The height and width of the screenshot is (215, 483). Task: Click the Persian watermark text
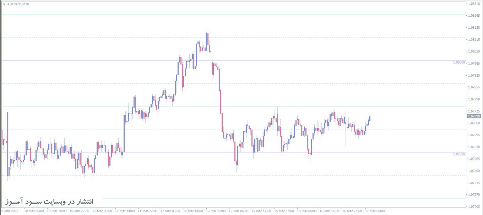coord(49,202)
